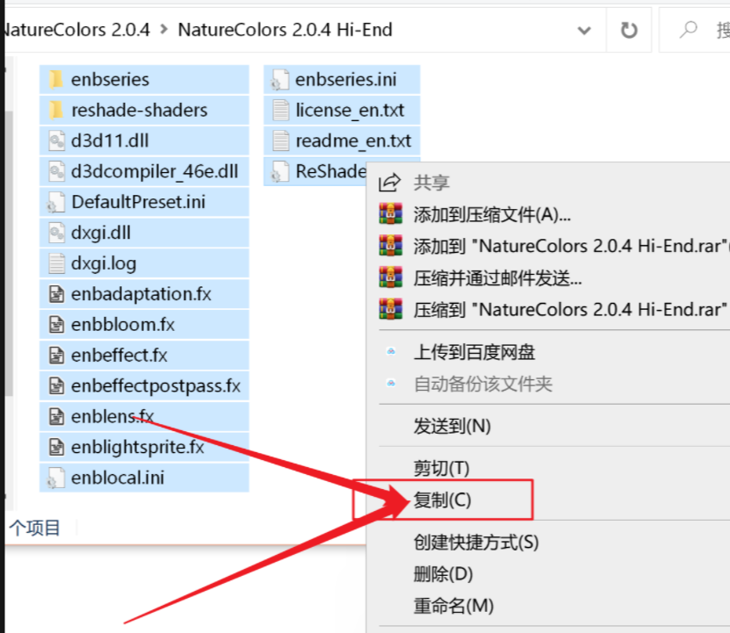Click the dxgi.log file icon

(56, 263)
